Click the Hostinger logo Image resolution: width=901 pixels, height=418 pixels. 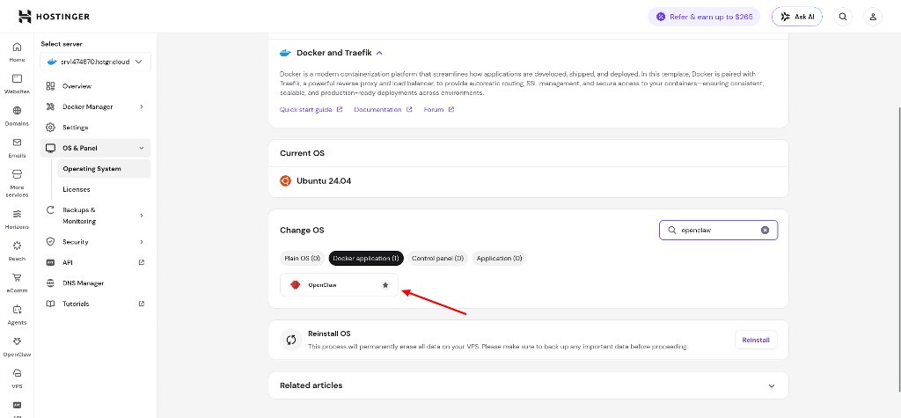click(54, 17)
